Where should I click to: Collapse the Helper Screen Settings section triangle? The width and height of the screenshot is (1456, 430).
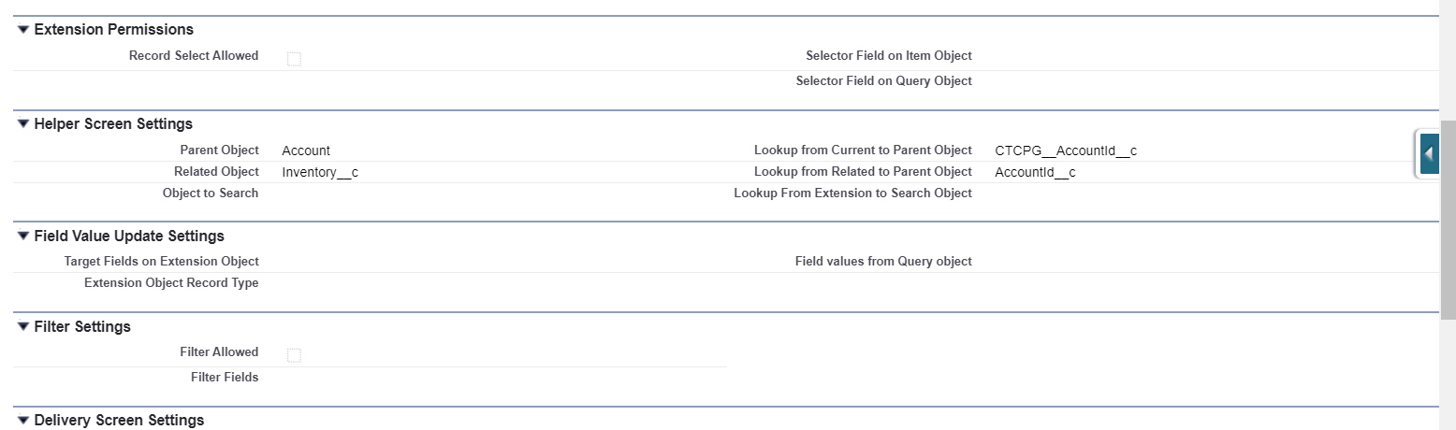[23, 124]
